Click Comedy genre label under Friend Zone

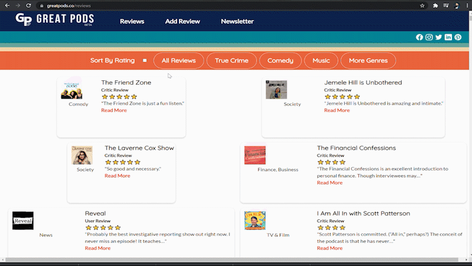click(x=78, y=104)
